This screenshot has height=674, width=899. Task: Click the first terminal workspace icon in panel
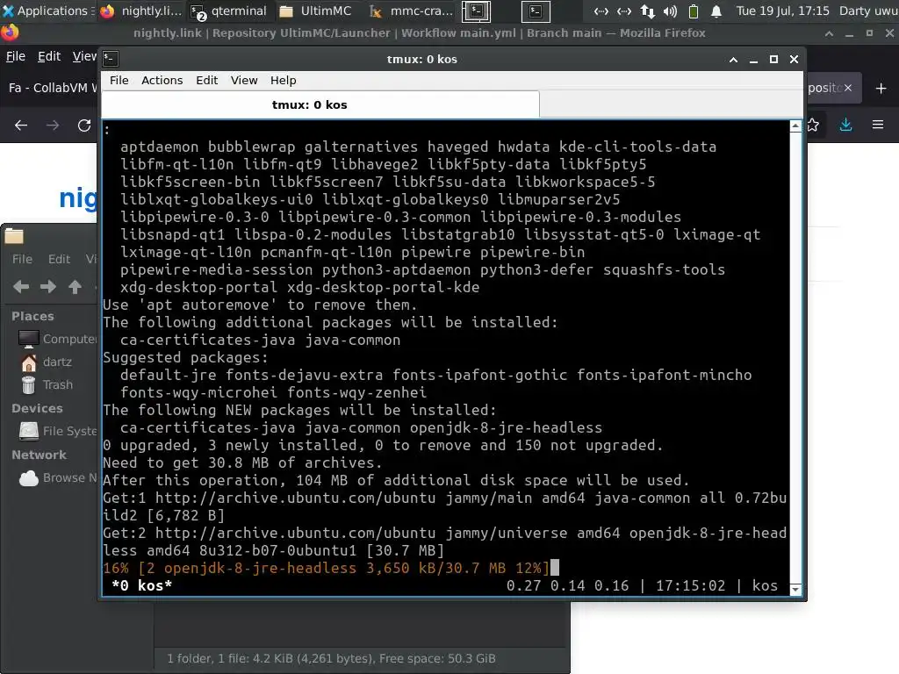(477, 11)
